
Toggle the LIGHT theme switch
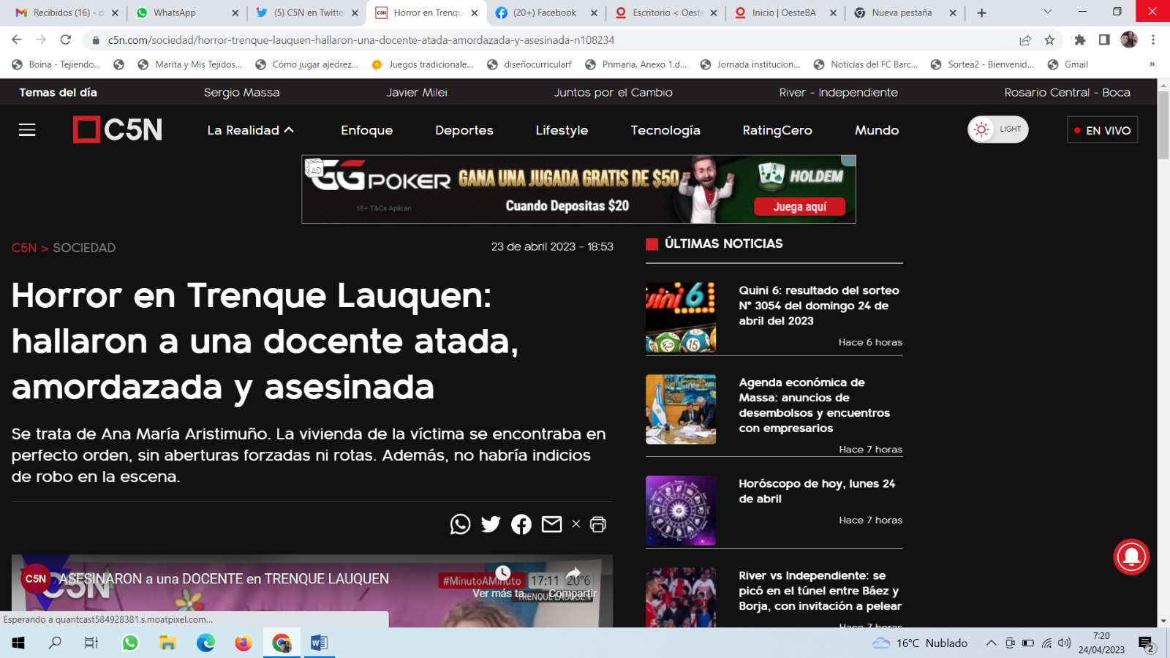997,129
